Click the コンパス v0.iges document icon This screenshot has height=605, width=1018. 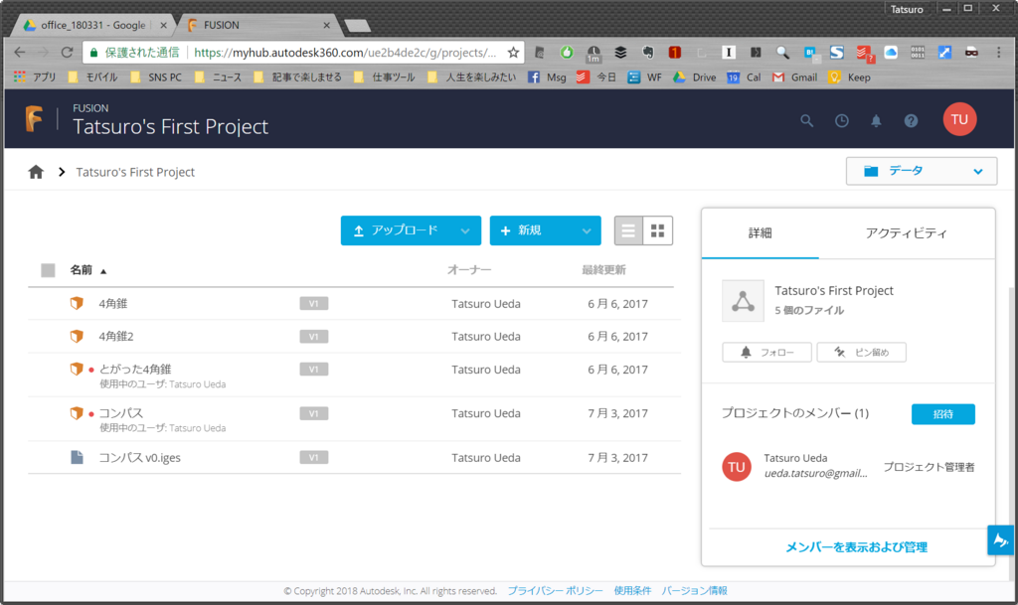77,457
